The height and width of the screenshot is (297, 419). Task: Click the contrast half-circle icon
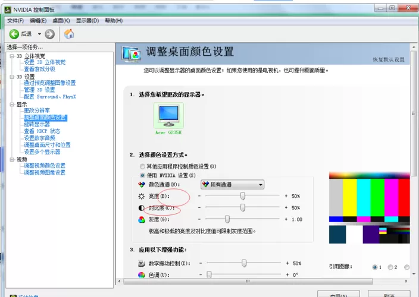tap(142, 208)
